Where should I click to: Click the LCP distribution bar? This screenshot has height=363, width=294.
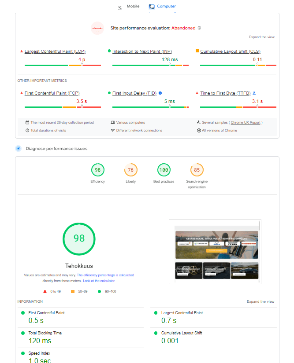[63, 65]
